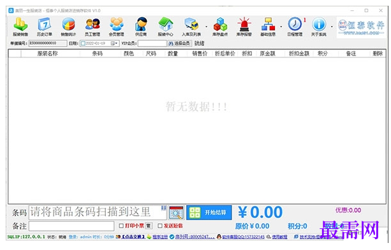Image resolution: width=391 pixels, height=250 pixels.
Task: Click the 【点击交班】 shift handover link
Action: [133, 237]
